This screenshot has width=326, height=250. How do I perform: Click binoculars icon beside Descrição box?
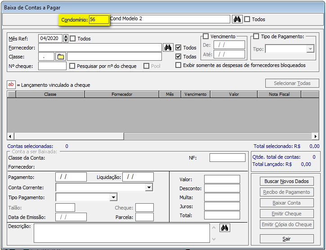coord(225,228)
